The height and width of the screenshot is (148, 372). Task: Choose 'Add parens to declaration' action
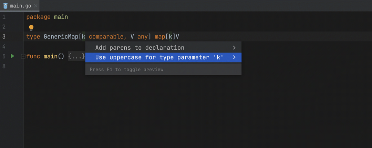coord(139,48)
